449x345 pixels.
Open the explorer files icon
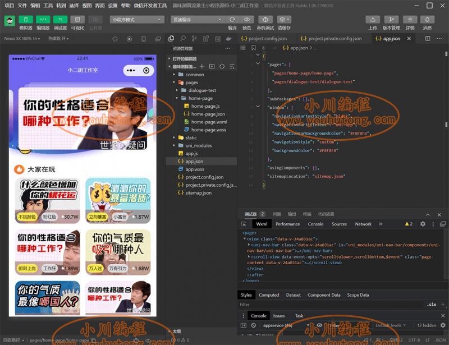(171, 38)
